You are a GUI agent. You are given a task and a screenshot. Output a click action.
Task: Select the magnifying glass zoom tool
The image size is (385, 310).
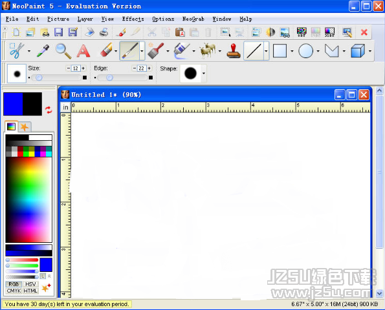pos(63,51)
